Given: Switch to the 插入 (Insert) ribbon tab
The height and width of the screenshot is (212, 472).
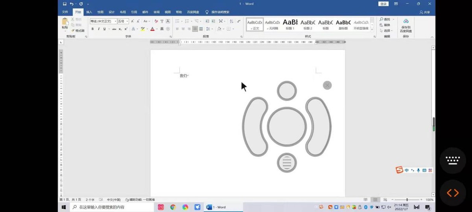Looking at the screenshot, I should [x=89, y=12].
